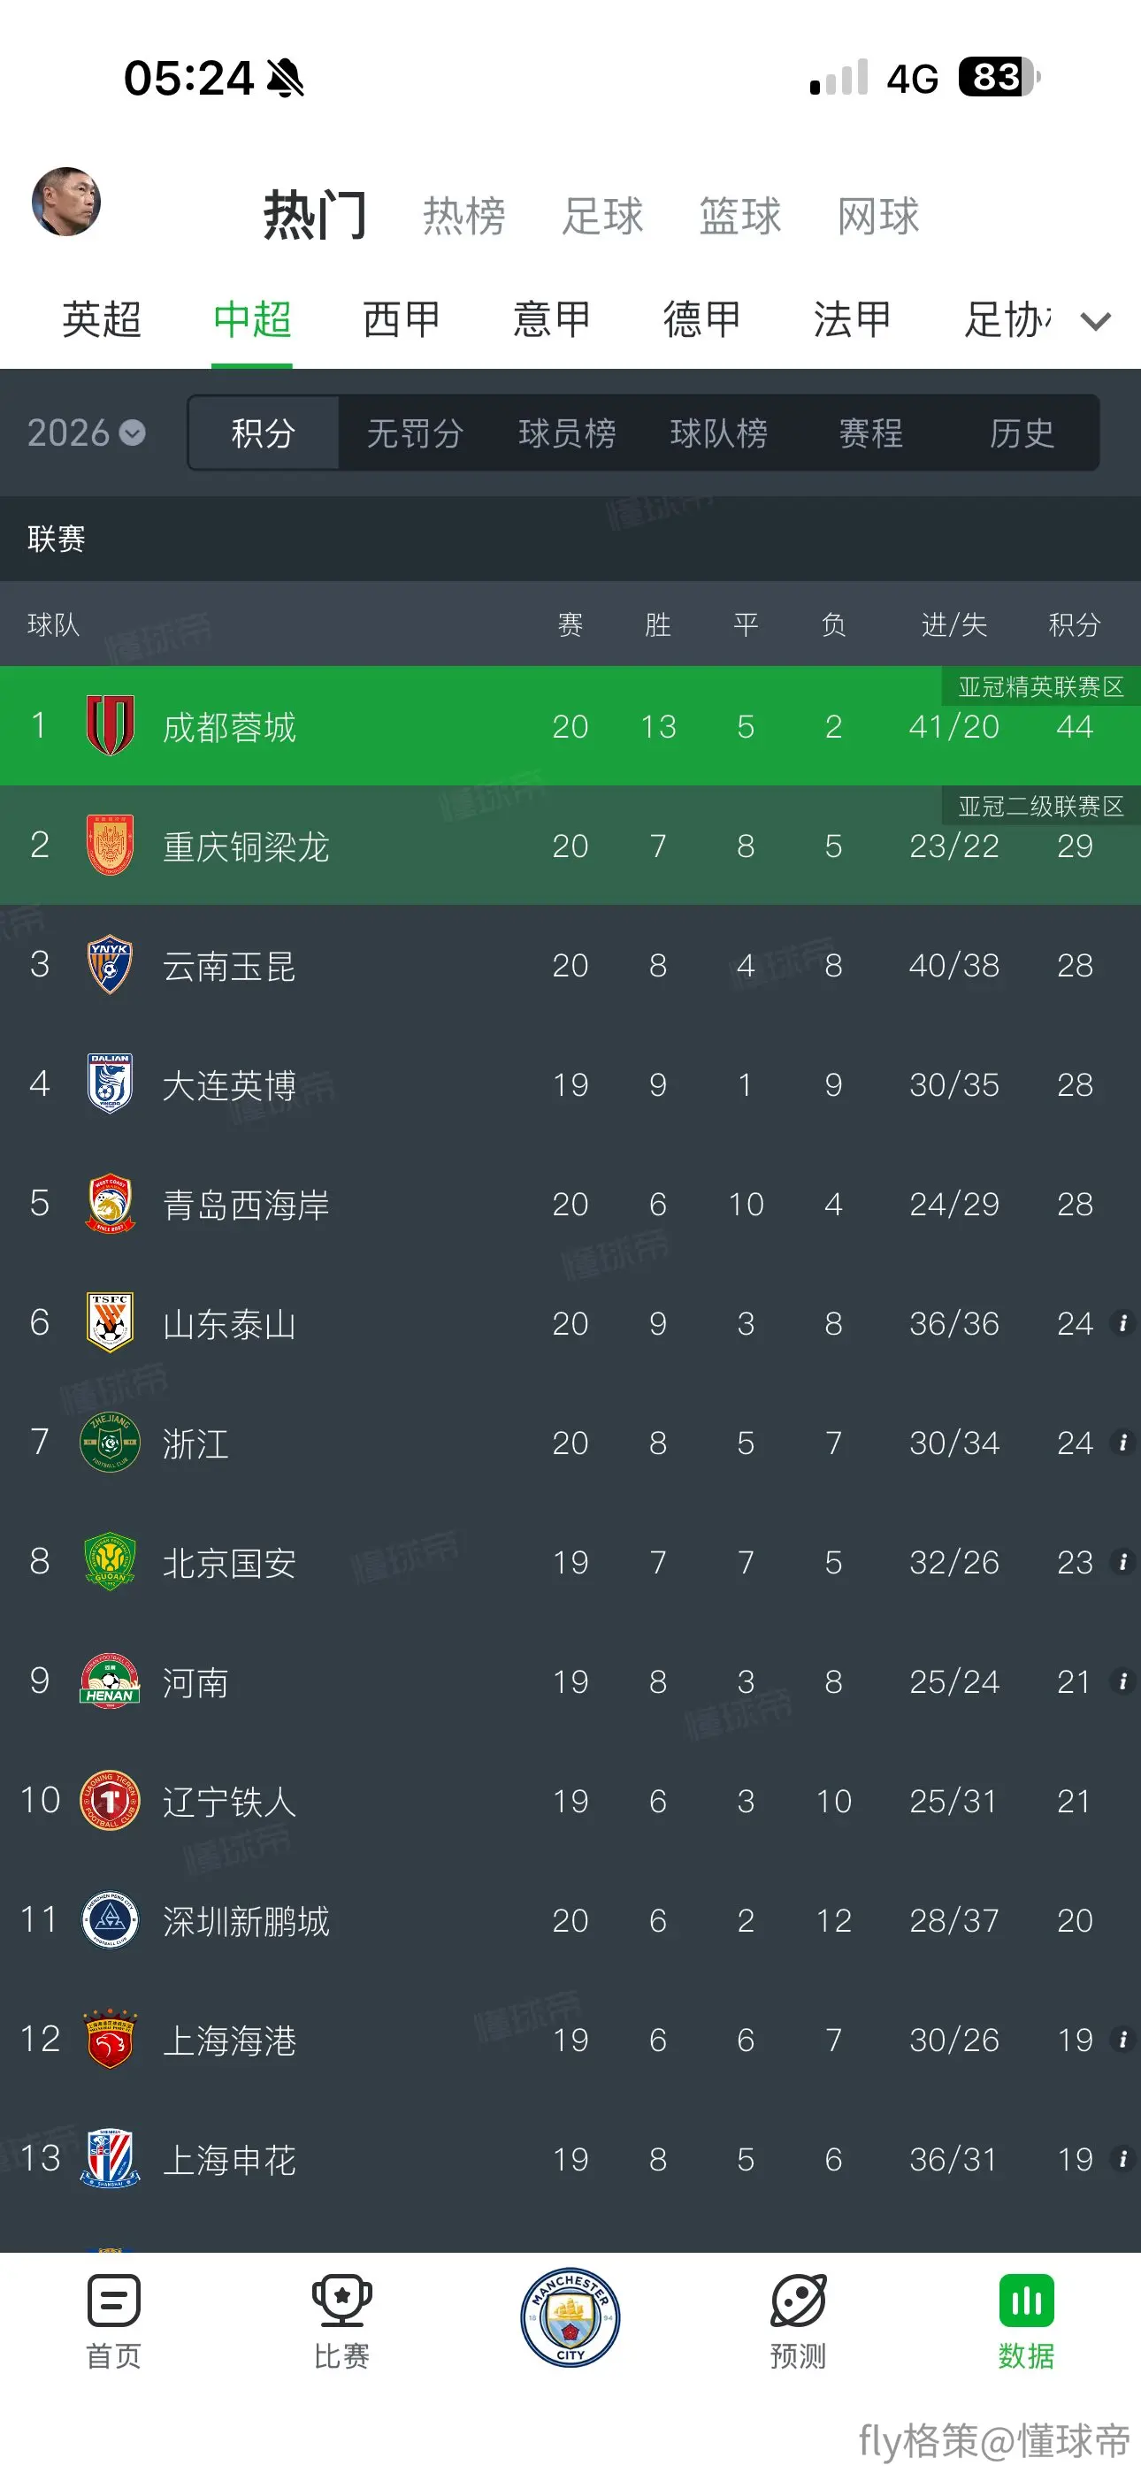This screenshot has width=1141, height=2473.
Task: Open the 赛程 schedule view
Action: click(870, 433)
